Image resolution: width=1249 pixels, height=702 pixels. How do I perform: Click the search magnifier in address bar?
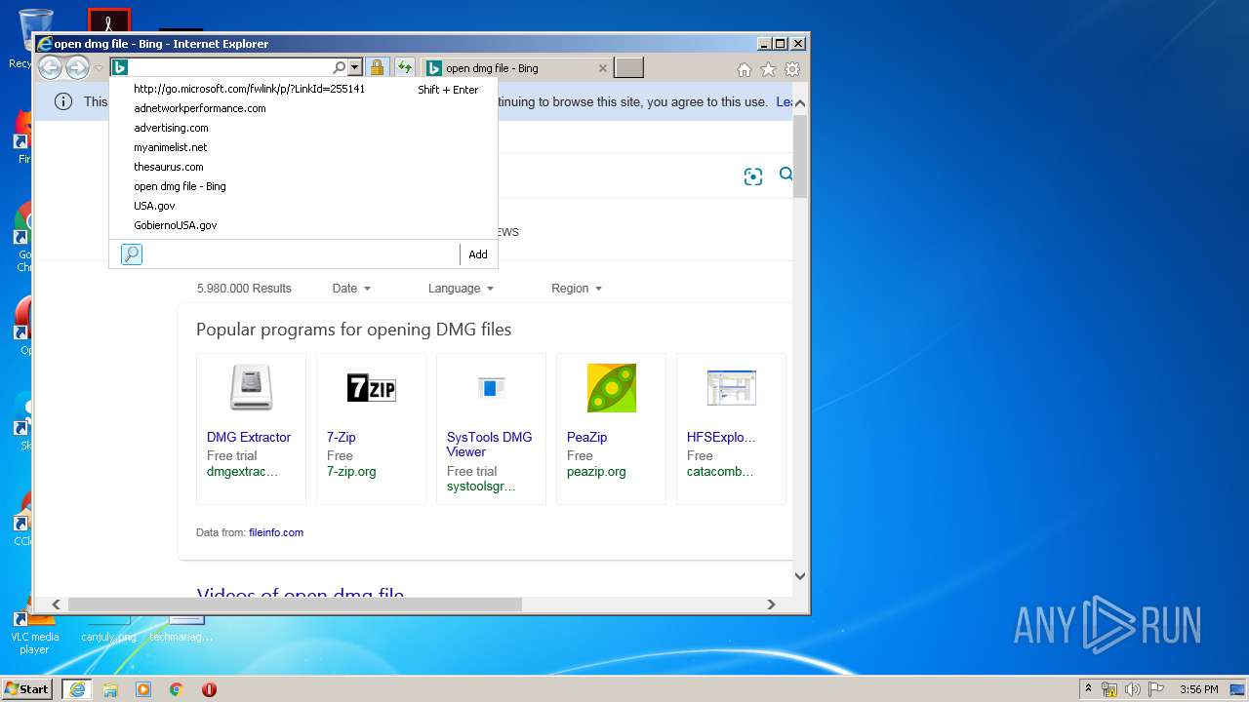pyautogui.click(x=339, y=67)
